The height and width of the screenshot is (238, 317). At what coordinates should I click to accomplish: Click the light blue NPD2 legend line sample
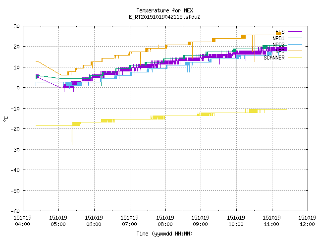point(295,44)
